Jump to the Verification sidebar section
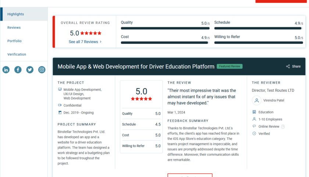The height and width of the screenshot is (177, 309). tap(17, 54)
